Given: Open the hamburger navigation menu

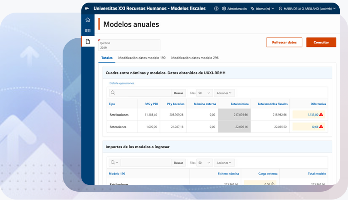Looking at the screenshot, I should [87, 8].
